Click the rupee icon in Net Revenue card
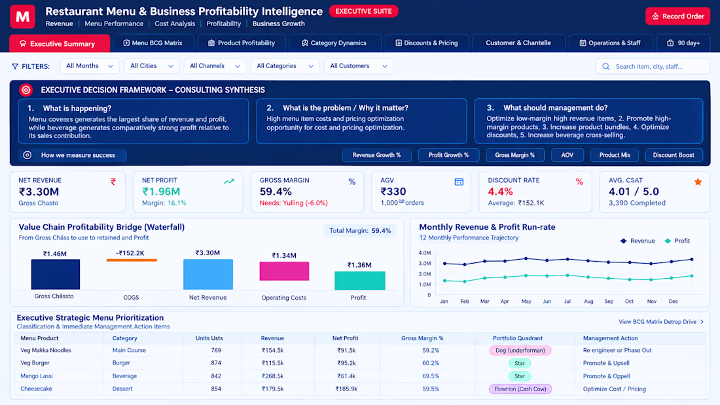720x405 pixels. tap(113, 182)
